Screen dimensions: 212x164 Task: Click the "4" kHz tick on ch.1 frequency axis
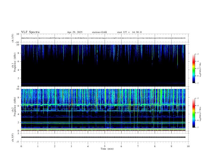click(x=18, y=70)
